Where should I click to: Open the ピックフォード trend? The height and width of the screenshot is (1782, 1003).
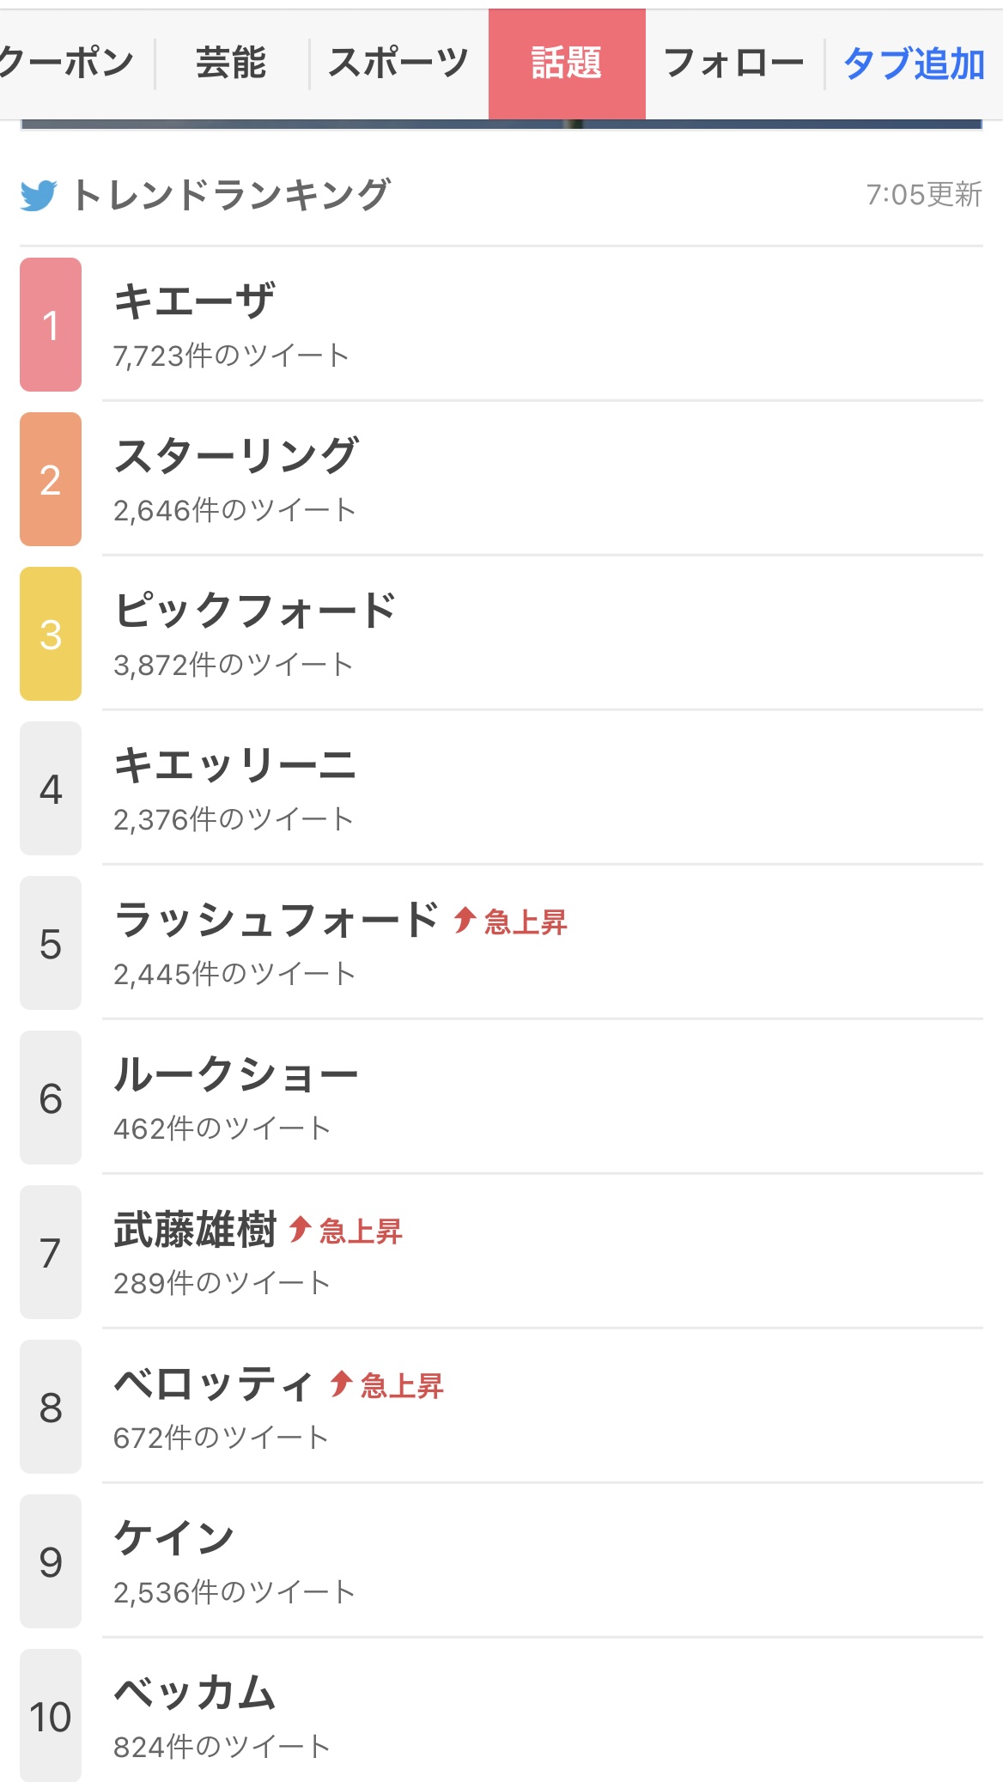click(255, 611)
